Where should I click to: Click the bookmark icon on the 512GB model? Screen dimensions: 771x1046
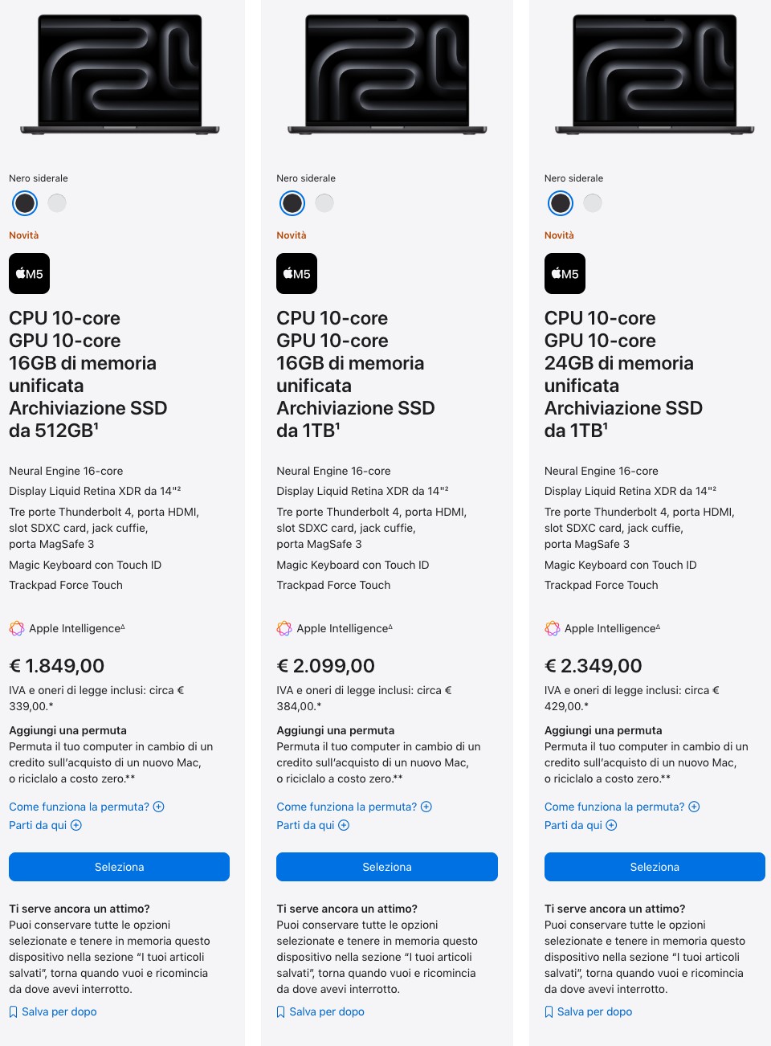pyautogui.click(x=13, y=1012)
